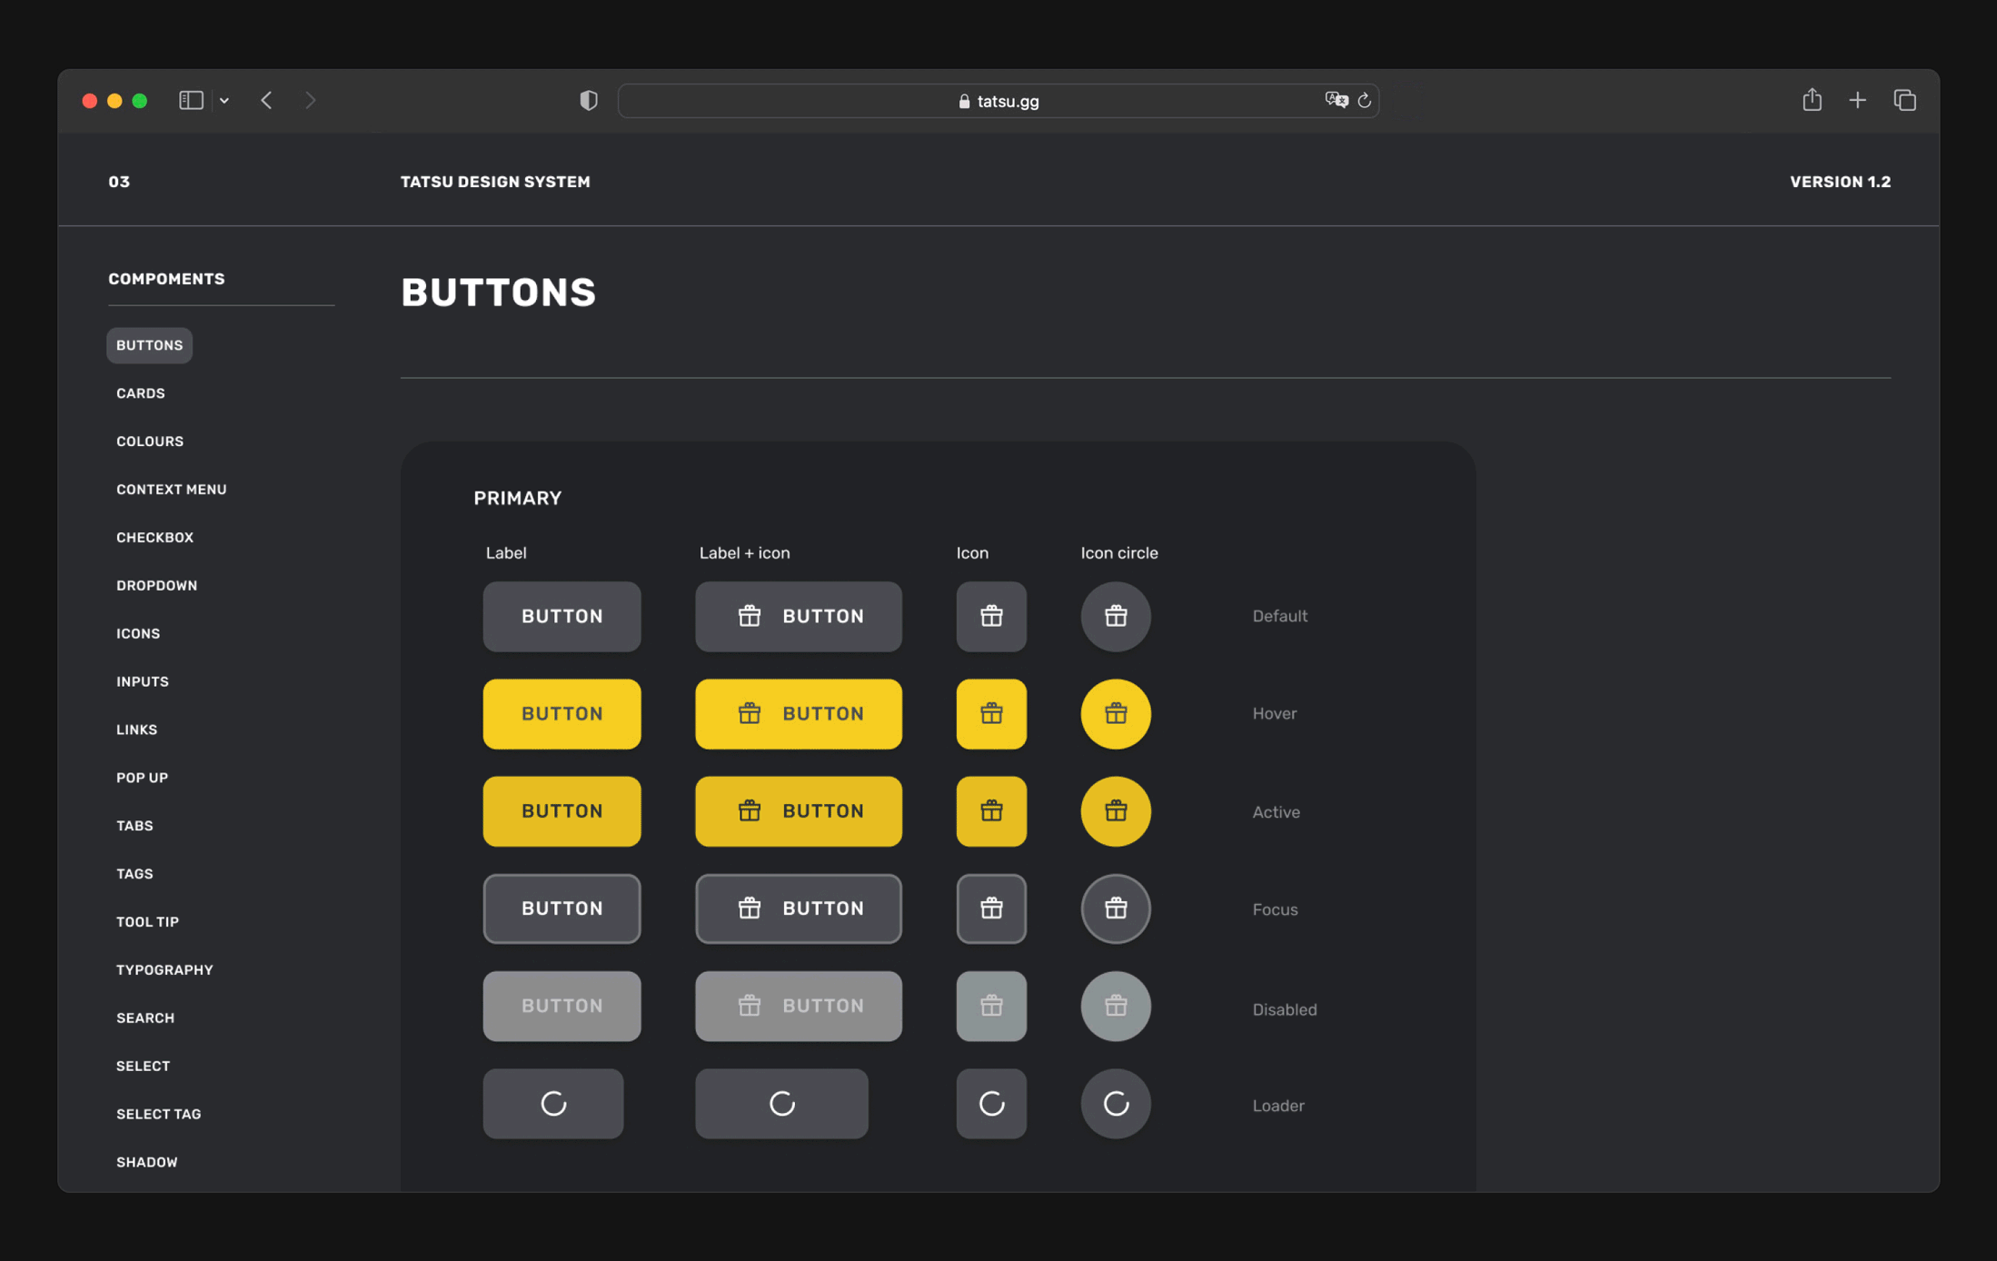Viewport: 1997px width, 1261px height.
Task: Click the Safari share icon
Action: [1812, 100]
